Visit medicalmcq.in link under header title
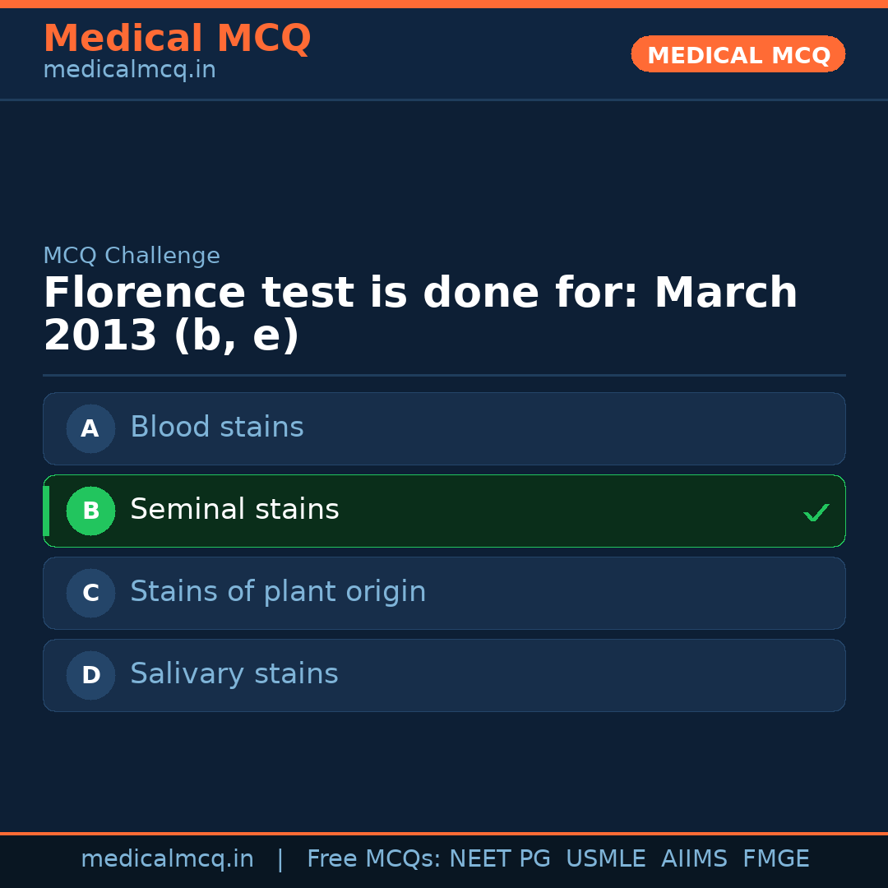This screenshot has height=888, width=888. click(x=129, y=71)
